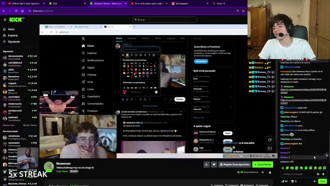Click the collapse chat arrow icon
Viewport: 330px width, 186px height.
[x=327, y=155]
